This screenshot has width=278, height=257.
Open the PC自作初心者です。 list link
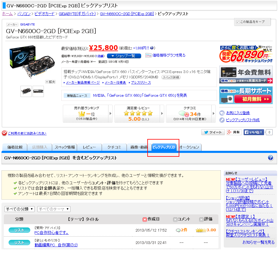pos(51,232)
